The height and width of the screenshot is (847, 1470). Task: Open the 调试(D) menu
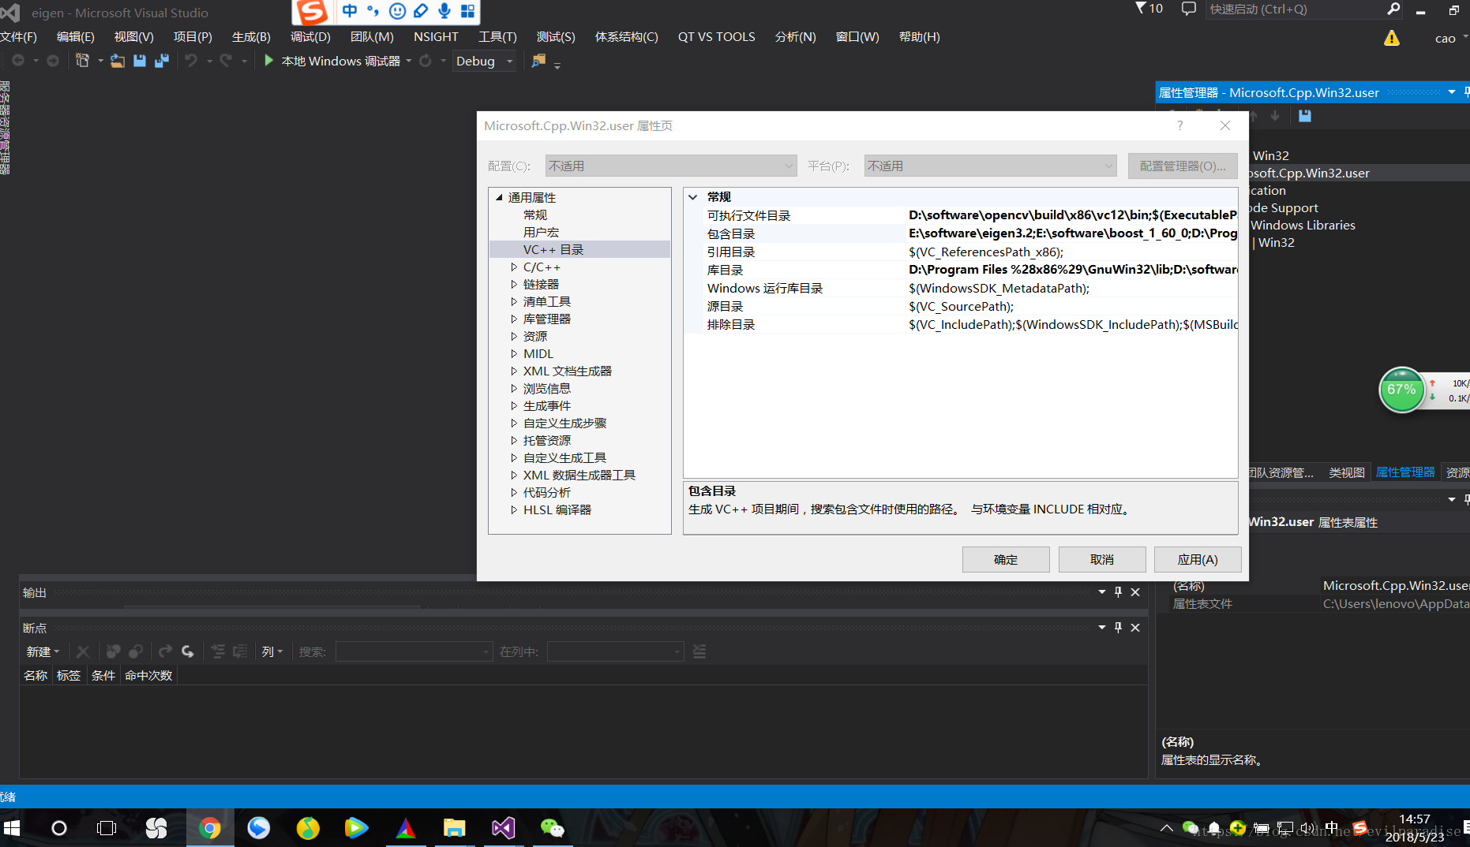click(x=310, y=37)
